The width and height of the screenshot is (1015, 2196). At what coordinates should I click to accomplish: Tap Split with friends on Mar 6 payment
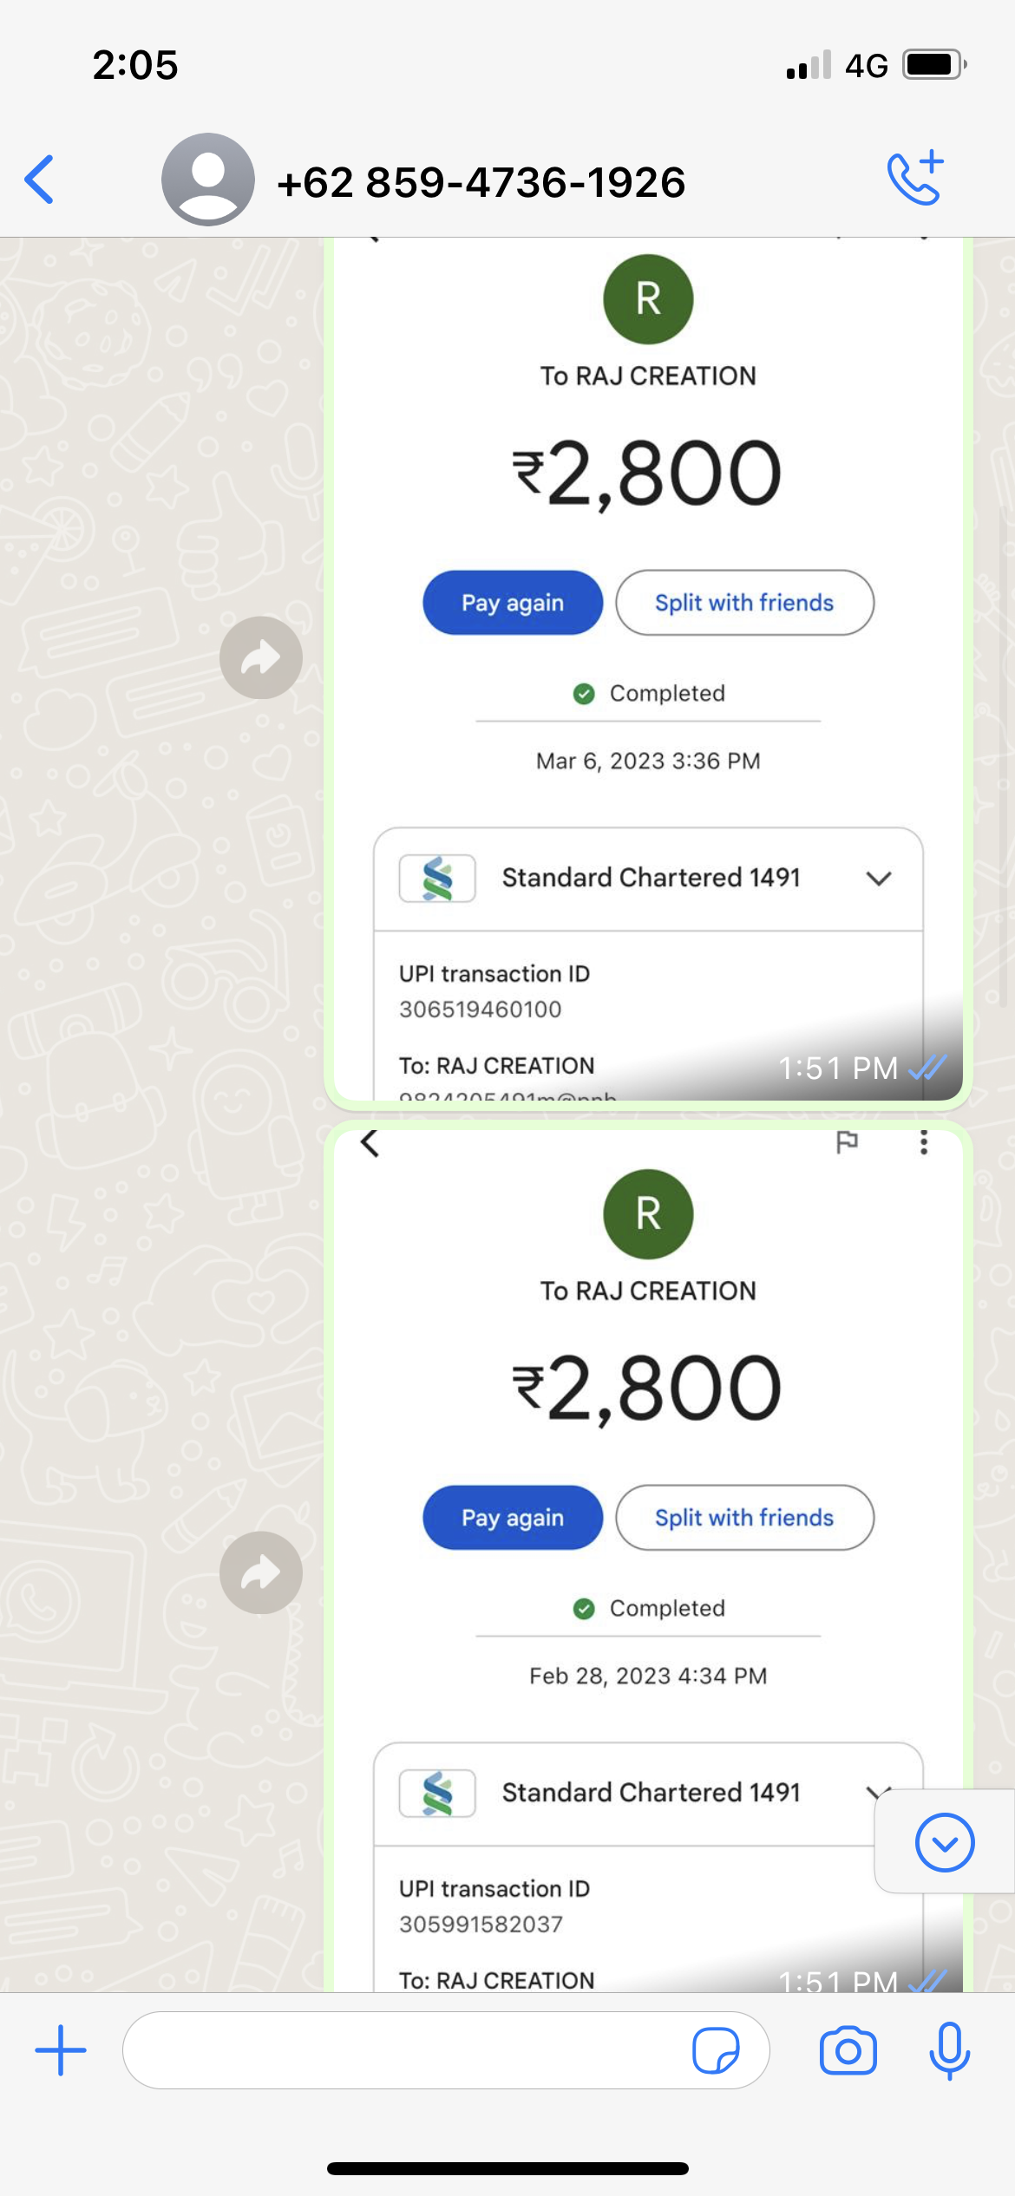tap(744, 603)
